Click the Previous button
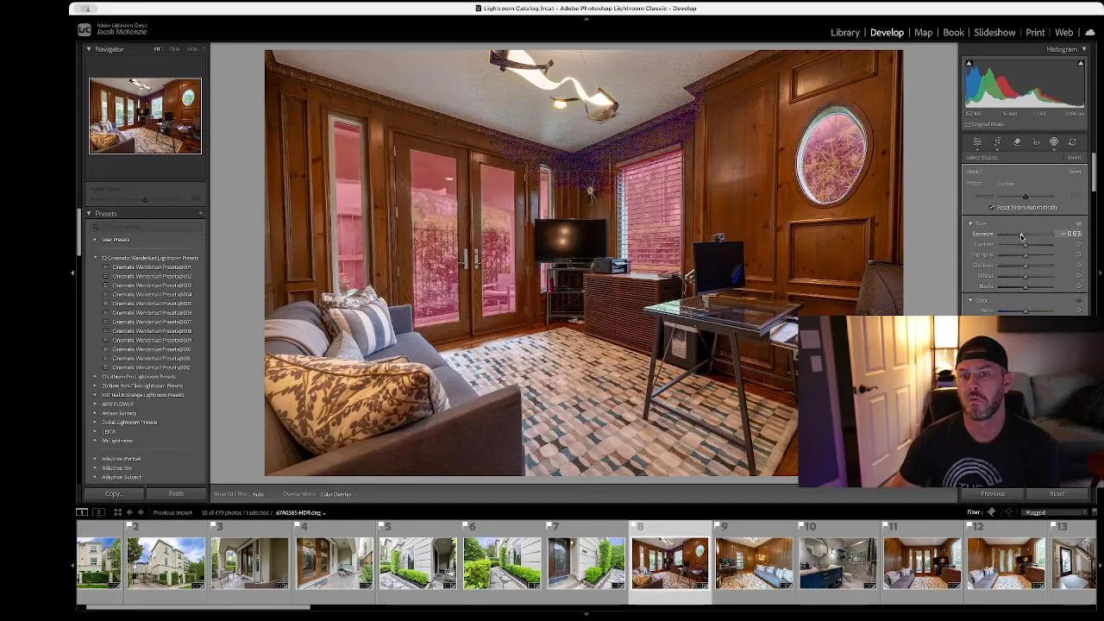The width and height of the screenshot is (1104, 621). 993,493
